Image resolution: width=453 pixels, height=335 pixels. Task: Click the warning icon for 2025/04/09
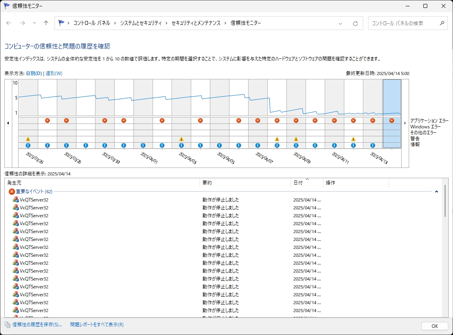tap(296, 139)
